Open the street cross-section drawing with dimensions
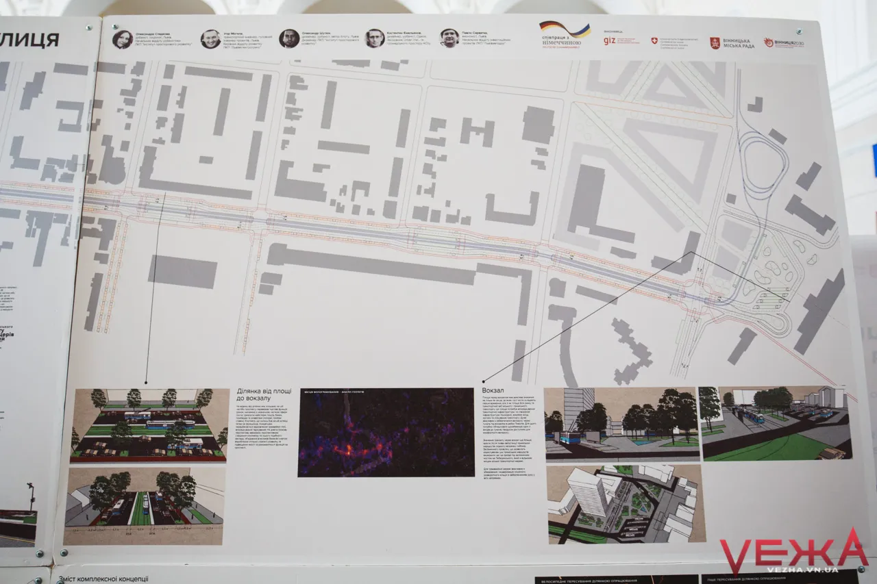Image resolution: width=877 pixels, height=584 pixels. point(145,505)
